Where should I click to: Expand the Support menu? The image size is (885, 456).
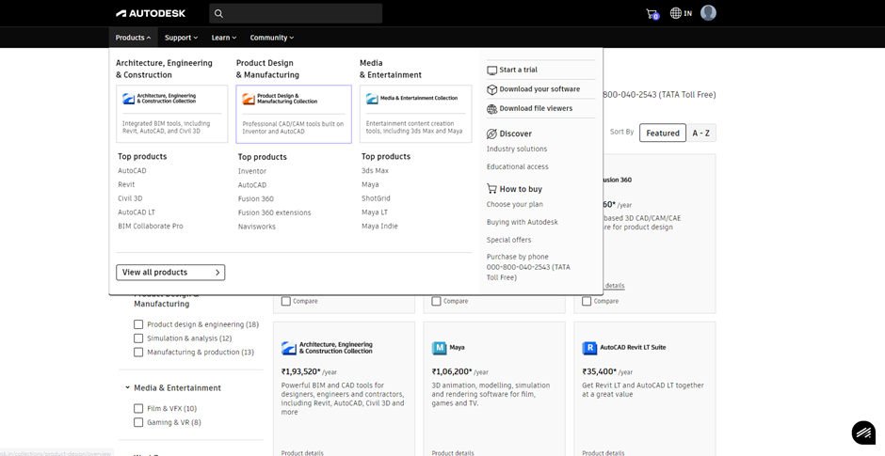[181, 38]
